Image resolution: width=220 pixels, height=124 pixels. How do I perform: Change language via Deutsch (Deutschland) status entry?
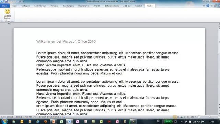[x=49, y=117]
